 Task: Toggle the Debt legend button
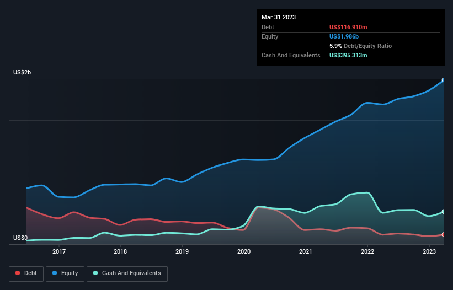(26, 273)
